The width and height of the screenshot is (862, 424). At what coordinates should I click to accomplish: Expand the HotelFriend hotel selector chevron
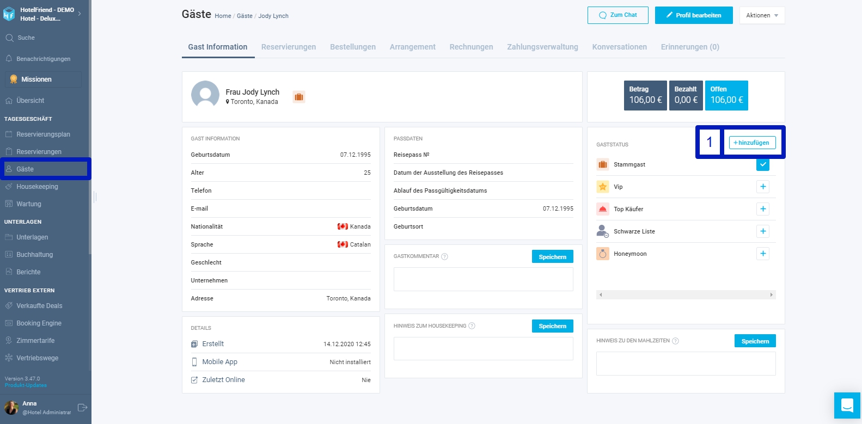(x=80, y=14)
